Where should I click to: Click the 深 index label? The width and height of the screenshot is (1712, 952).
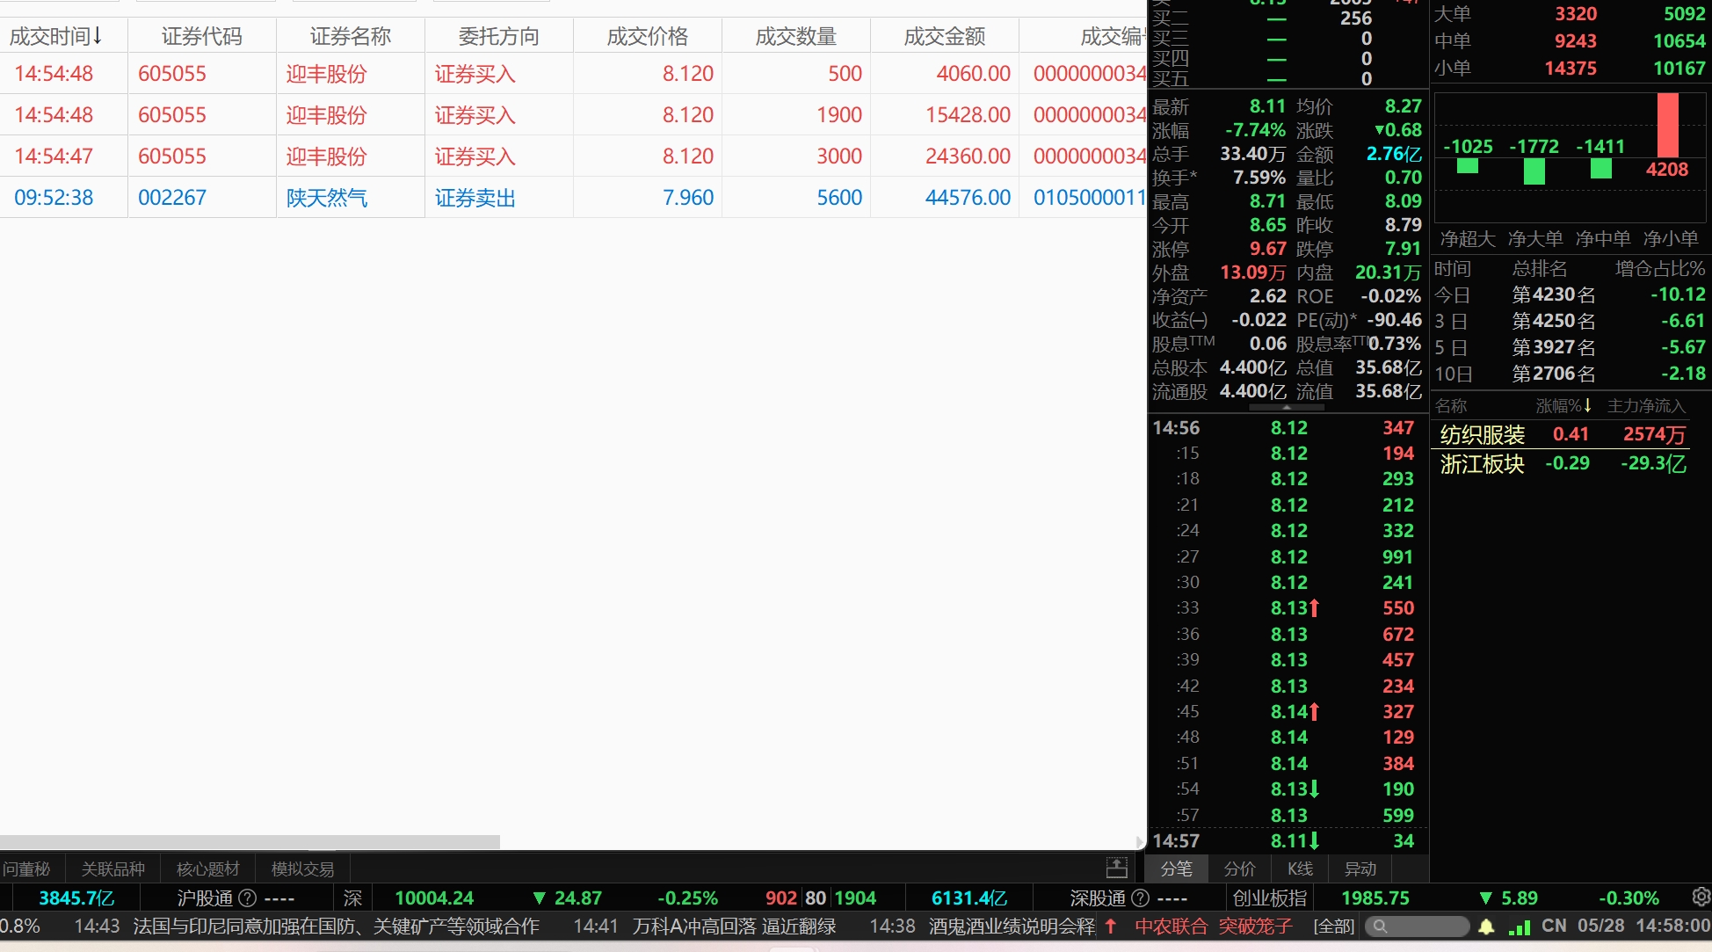[x=353, y=897]
